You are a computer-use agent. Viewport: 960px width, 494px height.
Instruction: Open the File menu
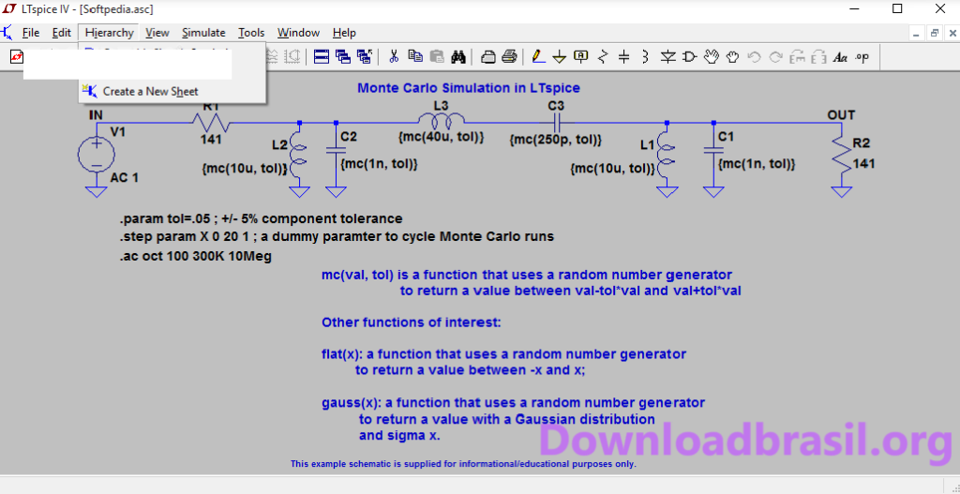(30, 33)
